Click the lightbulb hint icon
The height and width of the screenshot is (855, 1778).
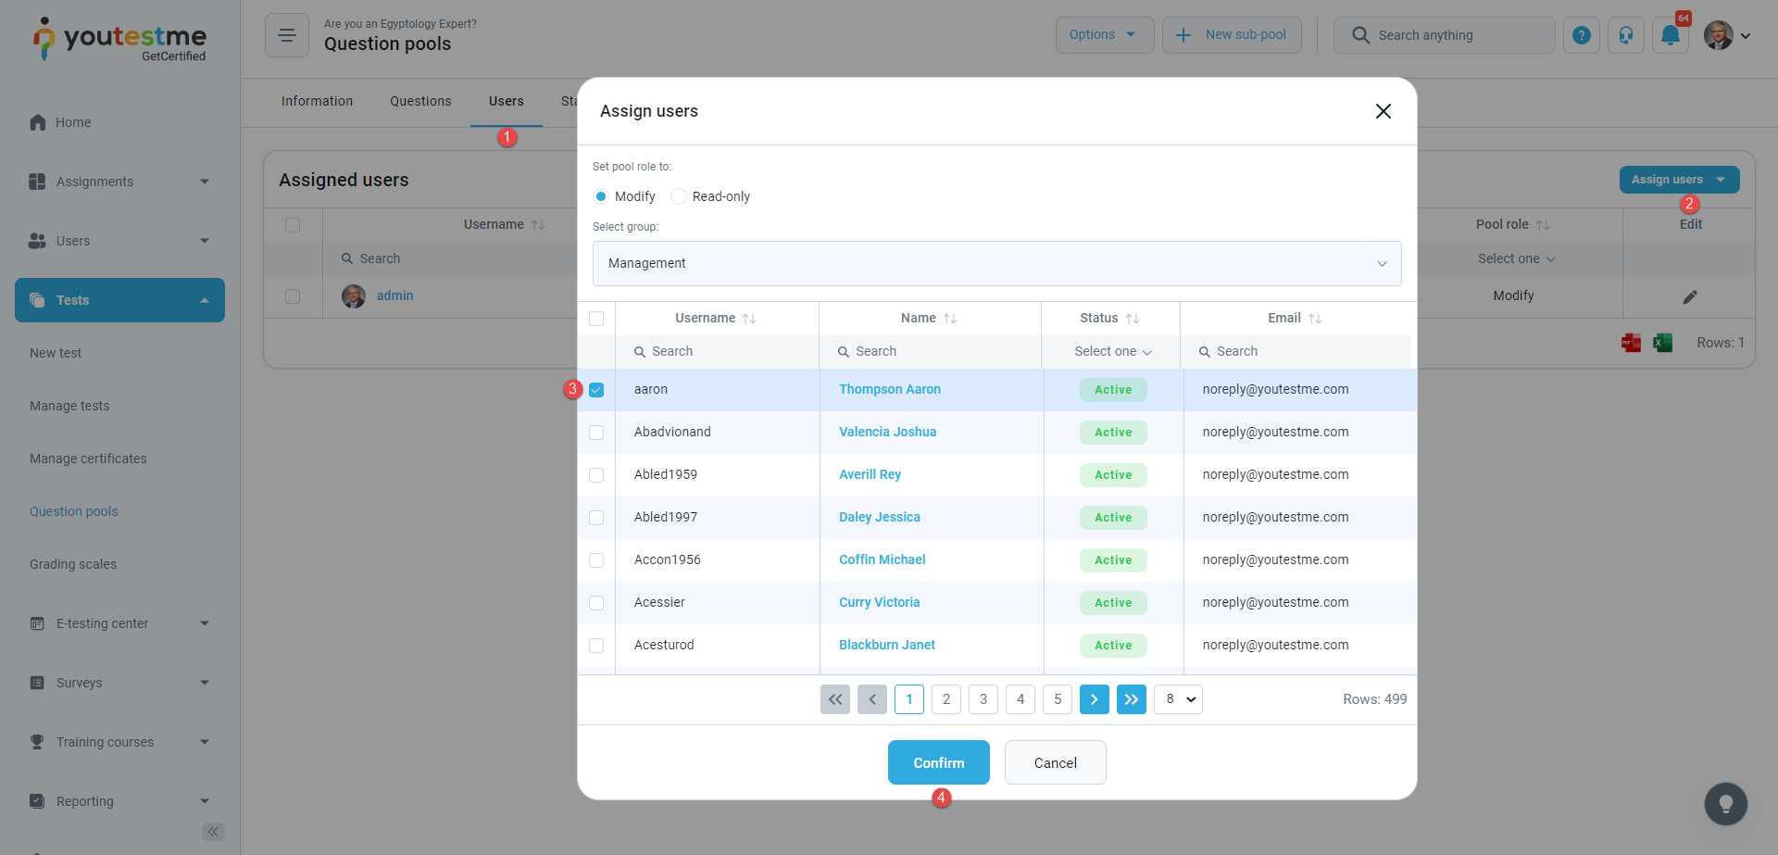point(1725,804)
